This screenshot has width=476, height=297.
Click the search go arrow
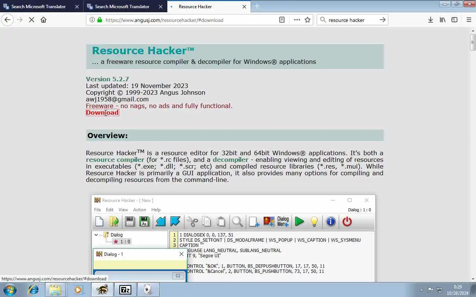coord(382,20)
